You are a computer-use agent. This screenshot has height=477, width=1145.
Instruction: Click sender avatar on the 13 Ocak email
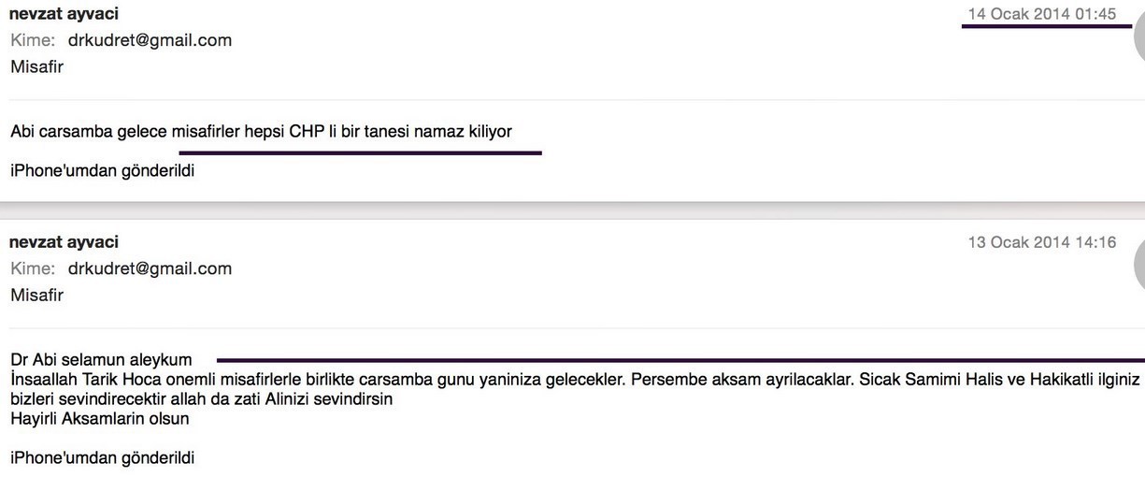click(1138, 267)
